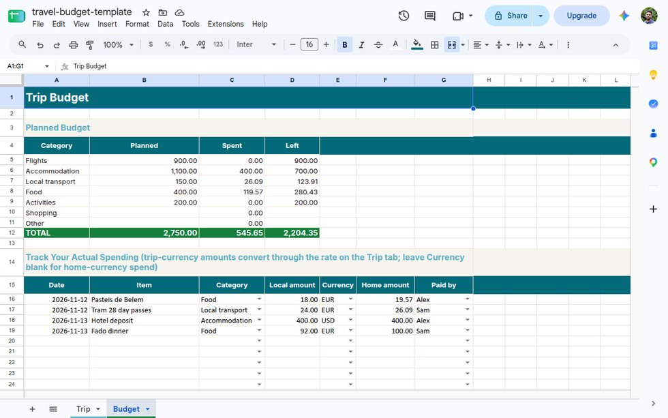
Task: Increase font size plus button
Action: [326, 44]
